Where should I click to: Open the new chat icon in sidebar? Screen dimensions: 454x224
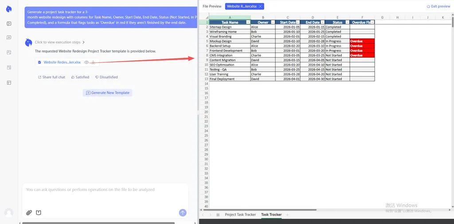(x=9, y=37)
